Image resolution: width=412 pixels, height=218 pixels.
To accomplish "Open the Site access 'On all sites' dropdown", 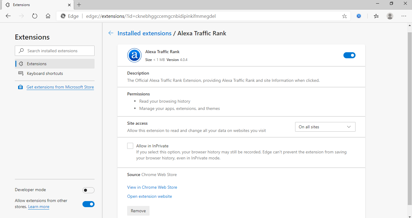I will point(325,127).
